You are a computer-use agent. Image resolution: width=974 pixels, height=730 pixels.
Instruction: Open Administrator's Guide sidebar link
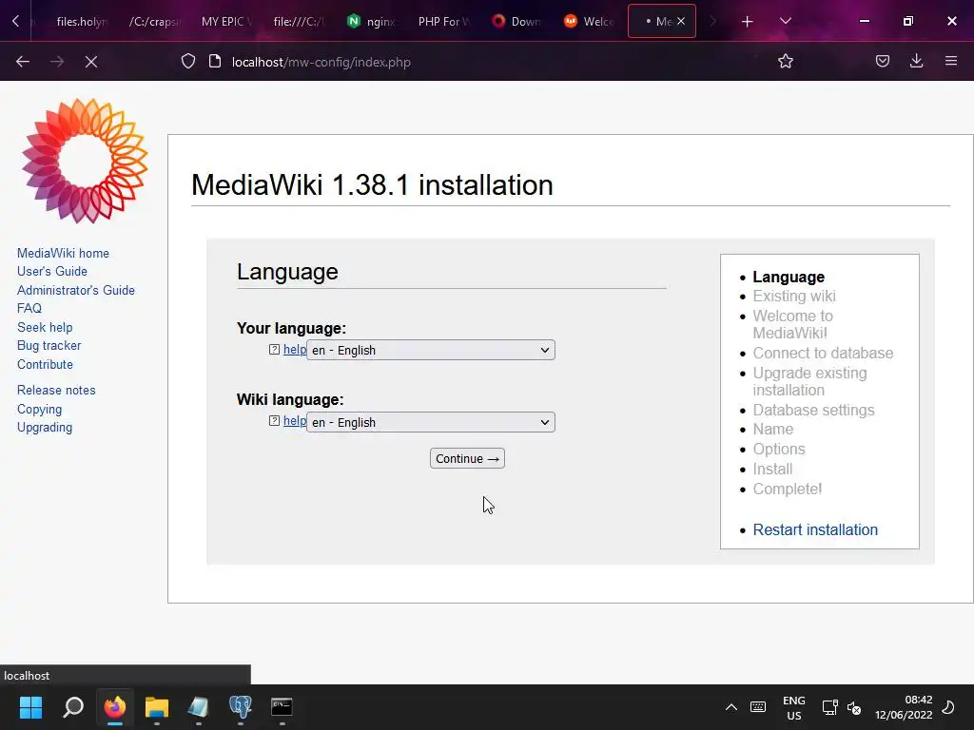(x=76, y=290)
